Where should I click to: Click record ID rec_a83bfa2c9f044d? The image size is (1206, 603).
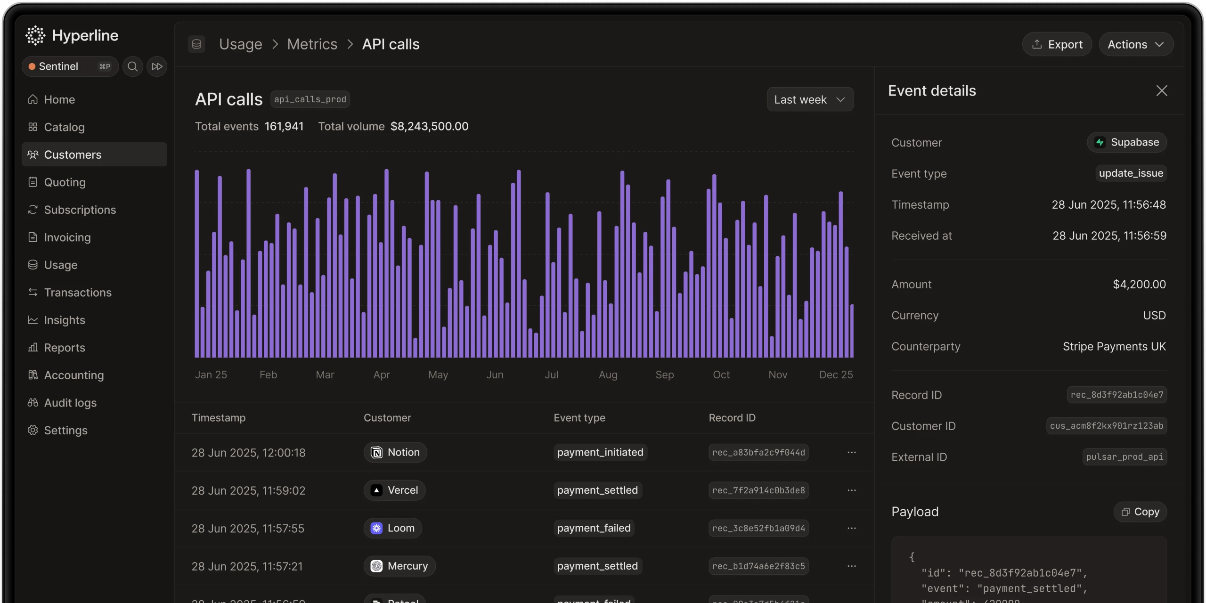tap(758, 452)
